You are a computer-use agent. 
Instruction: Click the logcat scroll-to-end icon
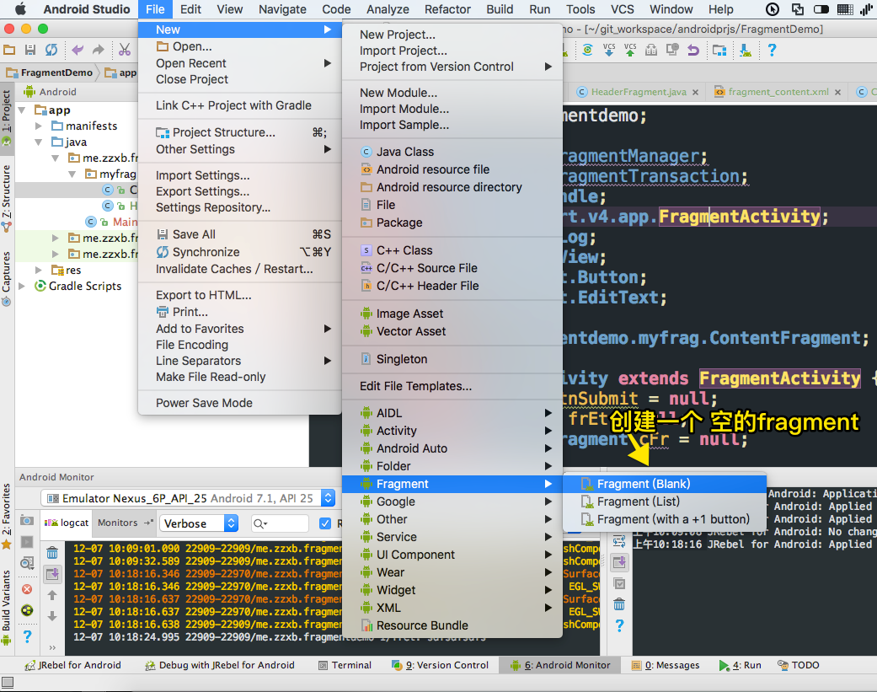(x=52, y=573)
